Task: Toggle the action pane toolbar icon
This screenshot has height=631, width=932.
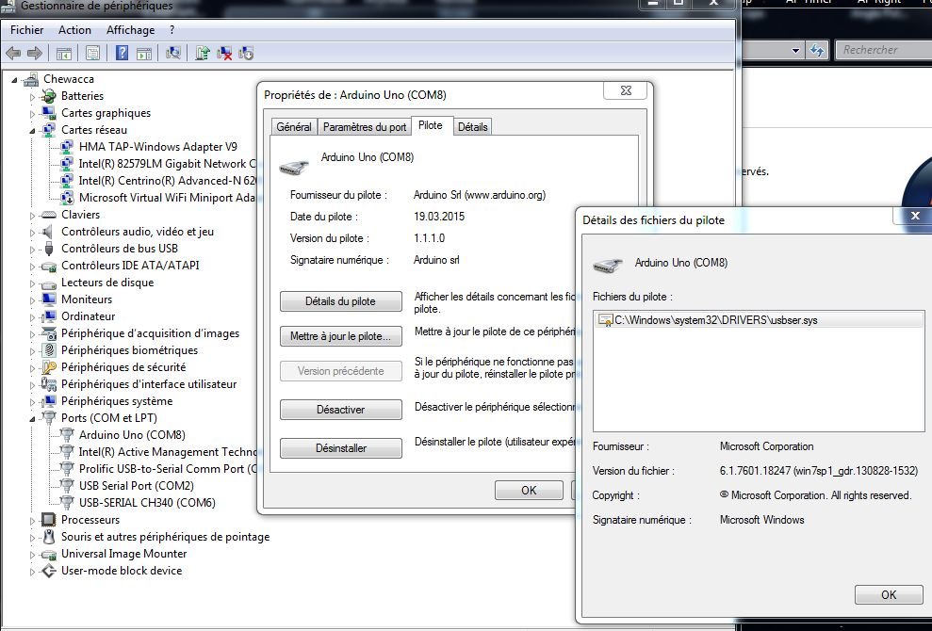Action: [x=144, y=54]
